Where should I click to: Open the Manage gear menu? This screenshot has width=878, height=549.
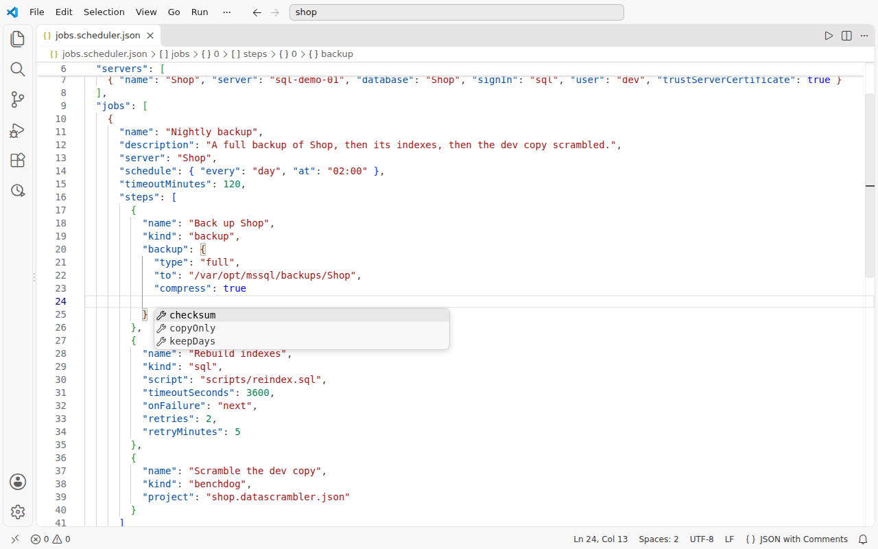click(x=18, y=512)
